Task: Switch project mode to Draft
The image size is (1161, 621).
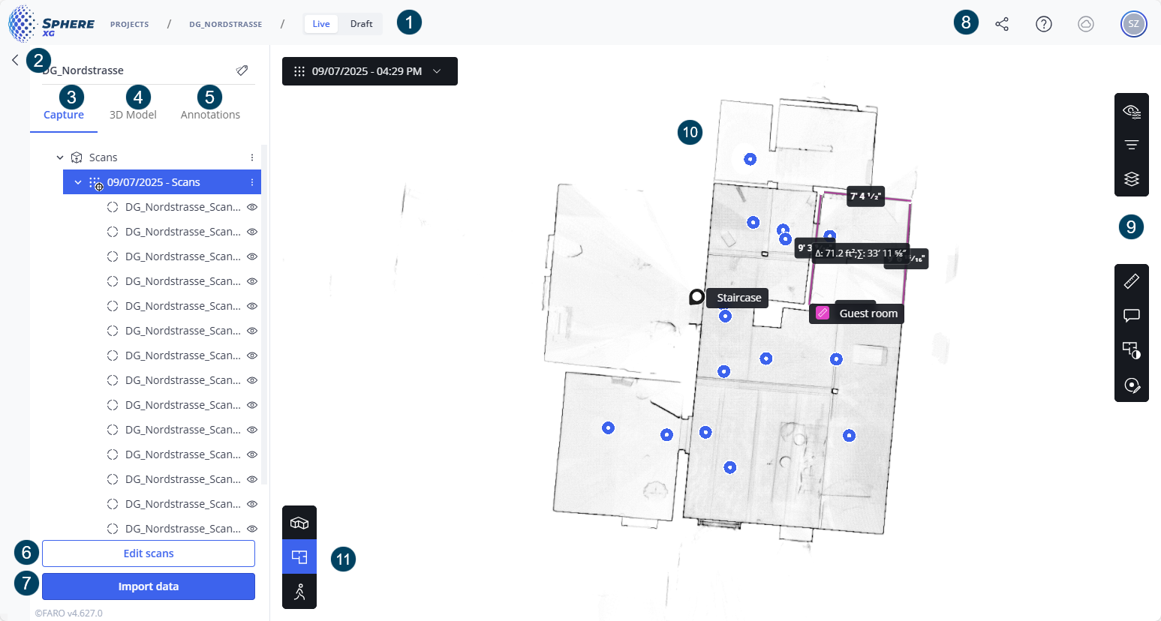Action: [x=361, y=24]
